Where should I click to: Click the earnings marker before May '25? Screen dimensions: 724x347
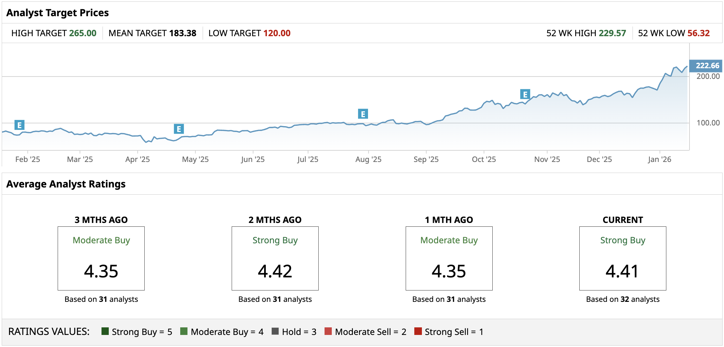tap(179, 129)
